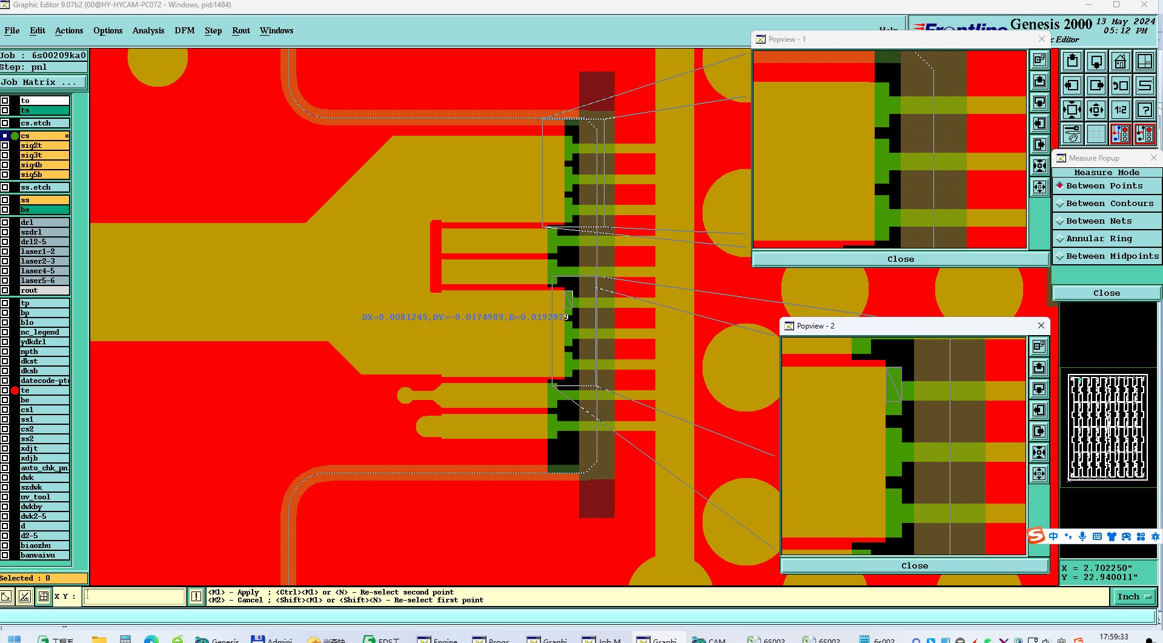Viewport: 1163px width, 643px height.
Task: Open Windows Start button on taskbar
Action: (13, 640)
